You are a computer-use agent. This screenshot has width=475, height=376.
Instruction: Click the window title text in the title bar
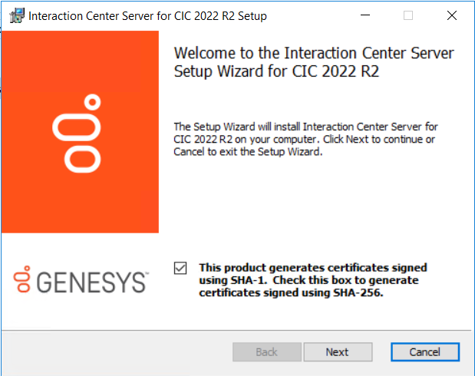[x=147, y=15]
